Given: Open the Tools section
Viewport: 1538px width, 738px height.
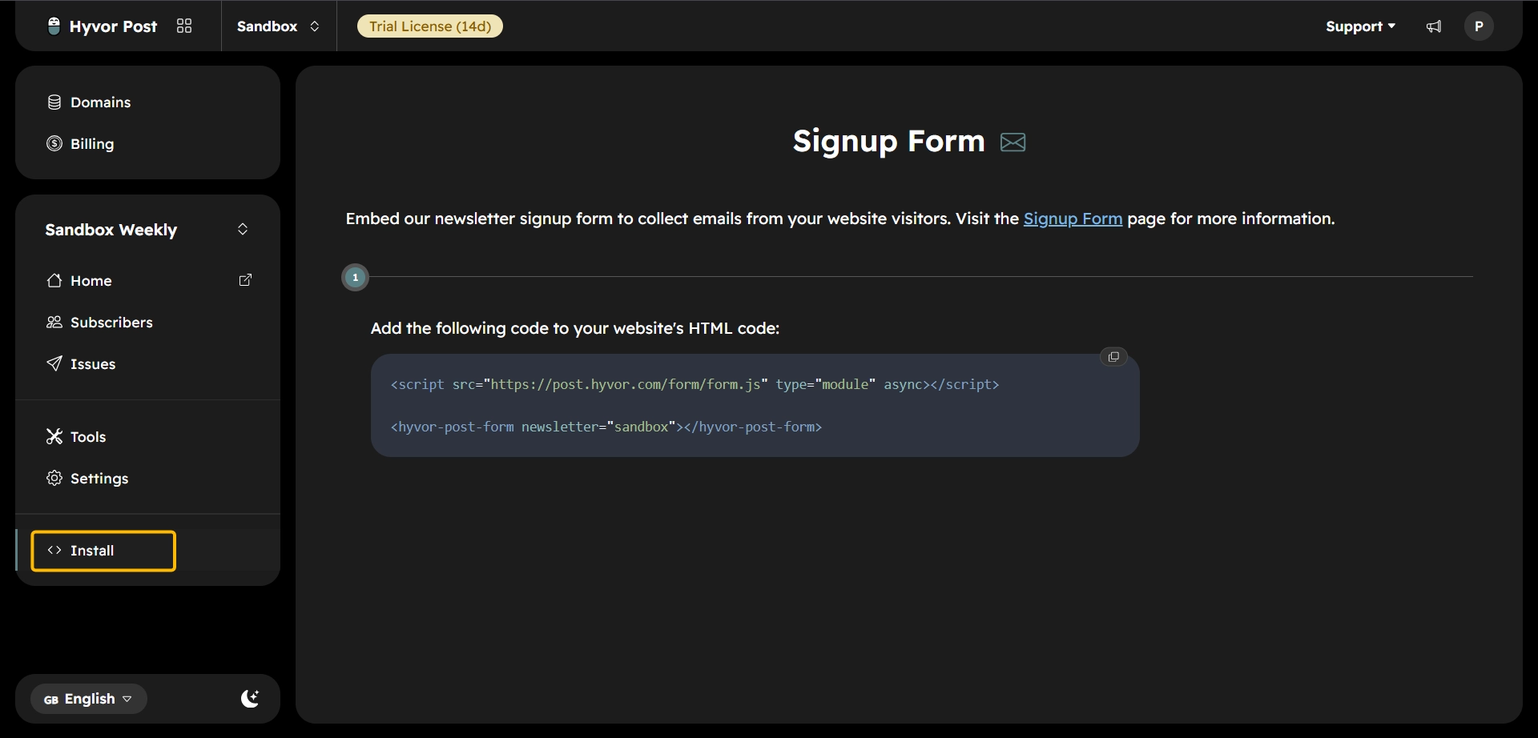Looking at the screenshot, I should [x=147, y=437].
